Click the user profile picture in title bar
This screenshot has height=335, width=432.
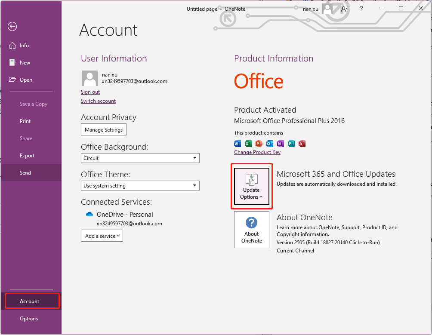point(328,9)
